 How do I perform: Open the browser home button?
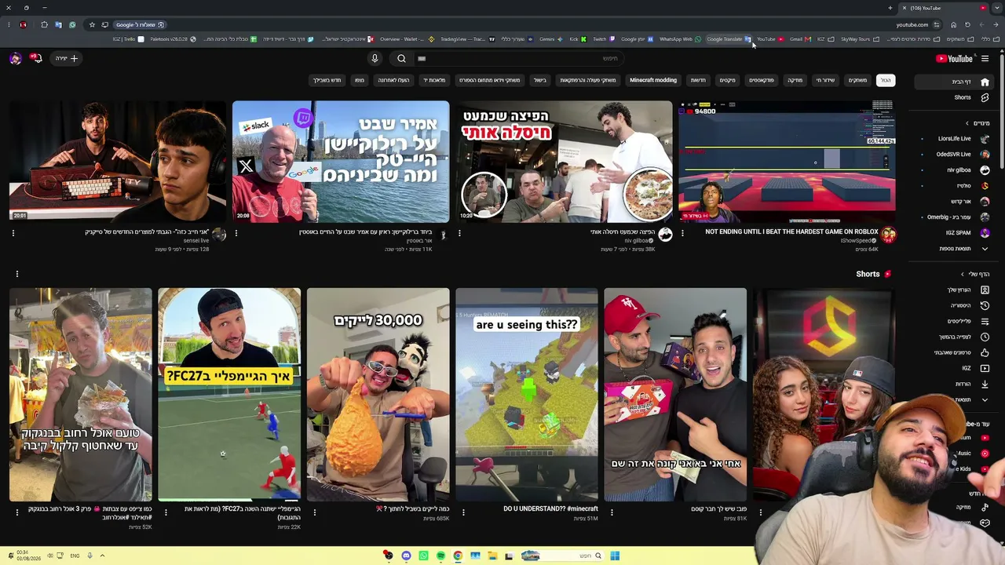[953, 24]
